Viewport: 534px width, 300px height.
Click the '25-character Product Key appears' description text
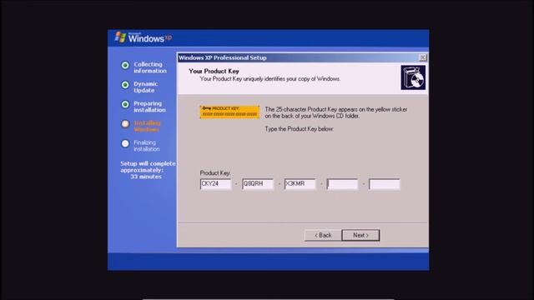click(x=335, y=112)
